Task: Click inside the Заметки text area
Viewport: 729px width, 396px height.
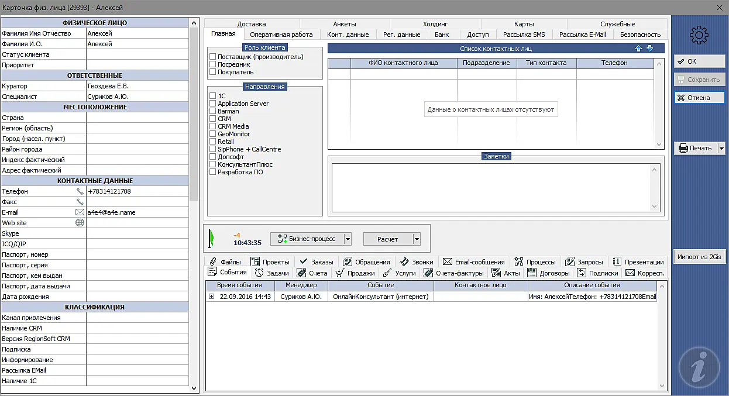Action: coord(491,187)
